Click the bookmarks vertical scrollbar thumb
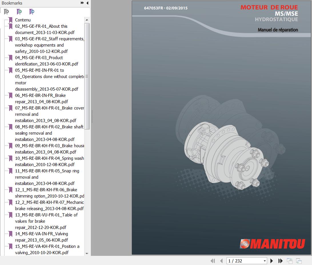The width and height of the screenshot is (312, 265). (87, 76)
